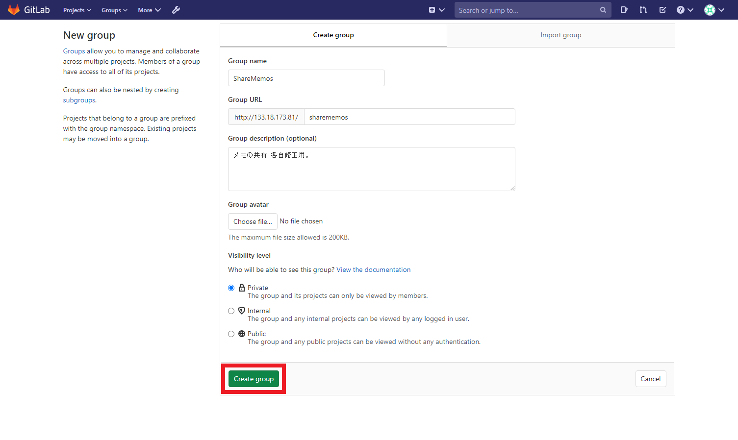The width and height of the screenshot is (738, 440).
Task: Click the GitLab fox logo
Action: 14,10
